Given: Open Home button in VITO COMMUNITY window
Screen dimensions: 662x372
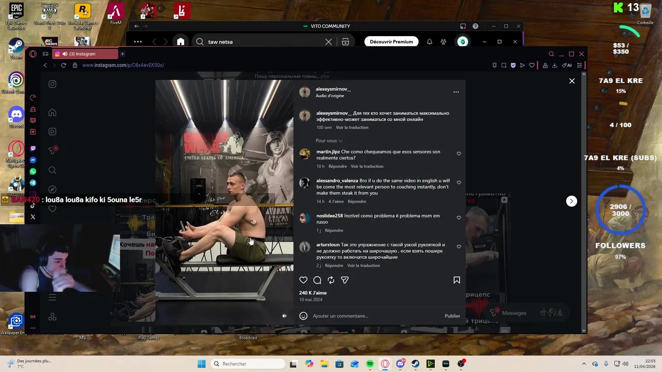Looking at the screenshot, I should (180, 42).
